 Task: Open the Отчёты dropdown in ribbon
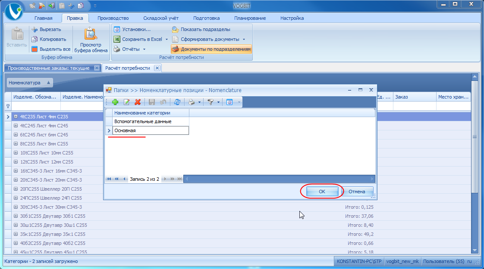144,49
